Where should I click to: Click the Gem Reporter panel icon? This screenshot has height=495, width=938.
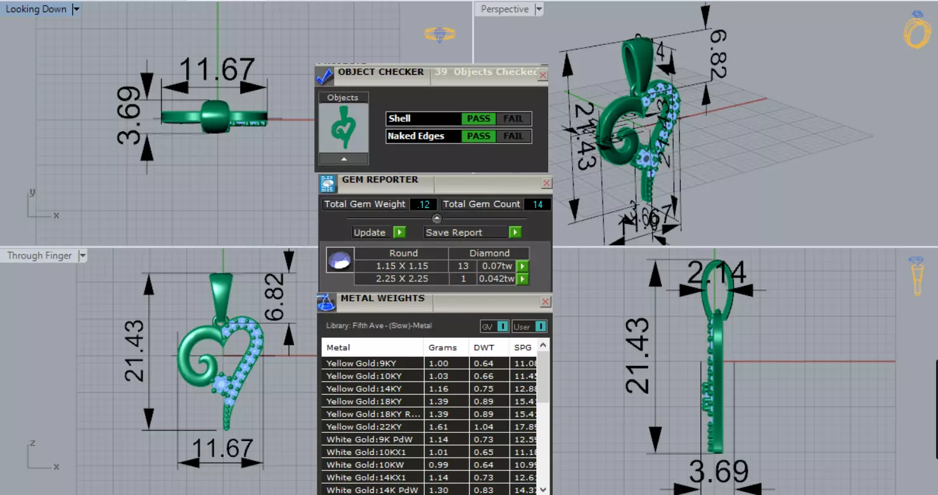[328, 184]
